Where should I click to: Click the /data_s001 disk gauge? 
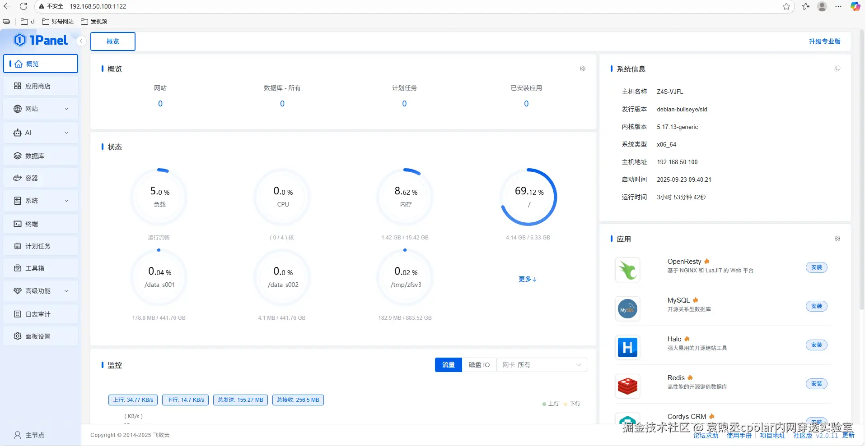coord(159,277)
